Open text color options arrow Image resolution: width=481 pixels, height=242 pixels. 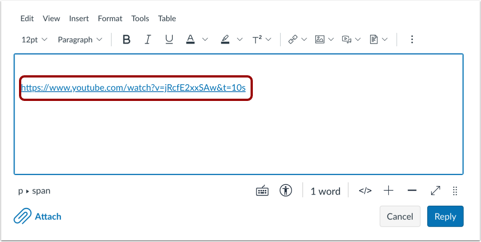[205, 40]
